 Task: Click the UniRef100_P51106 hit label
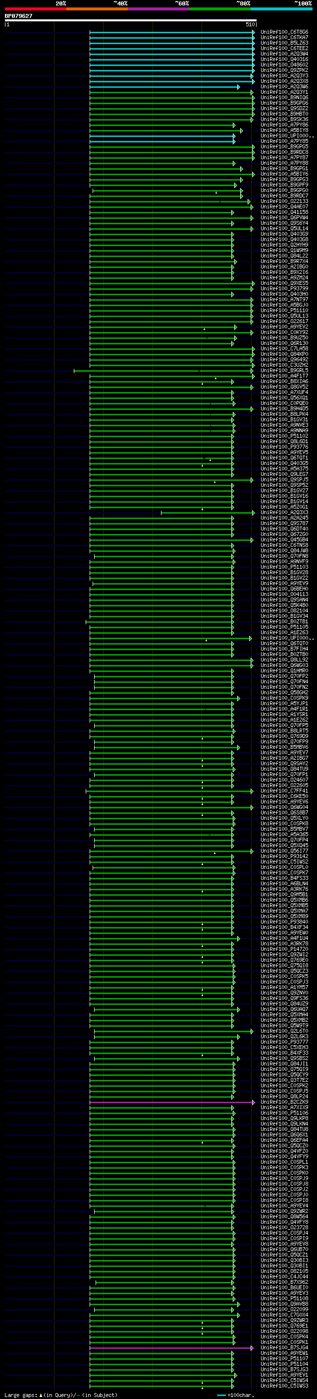pyautogui.click(x=284, y=1113)
